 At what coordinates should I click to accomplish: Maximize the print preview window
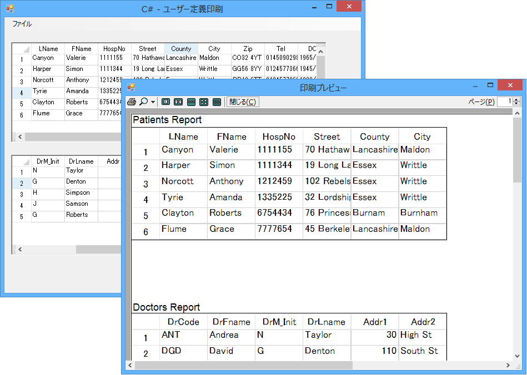490,85
